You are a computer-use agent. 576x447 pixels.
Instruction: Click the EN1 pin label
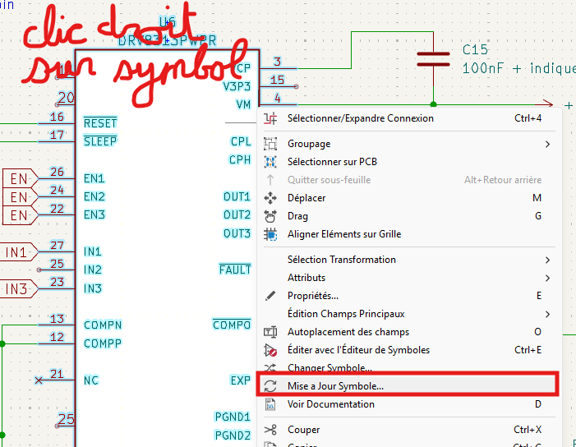tap(94, 178)
